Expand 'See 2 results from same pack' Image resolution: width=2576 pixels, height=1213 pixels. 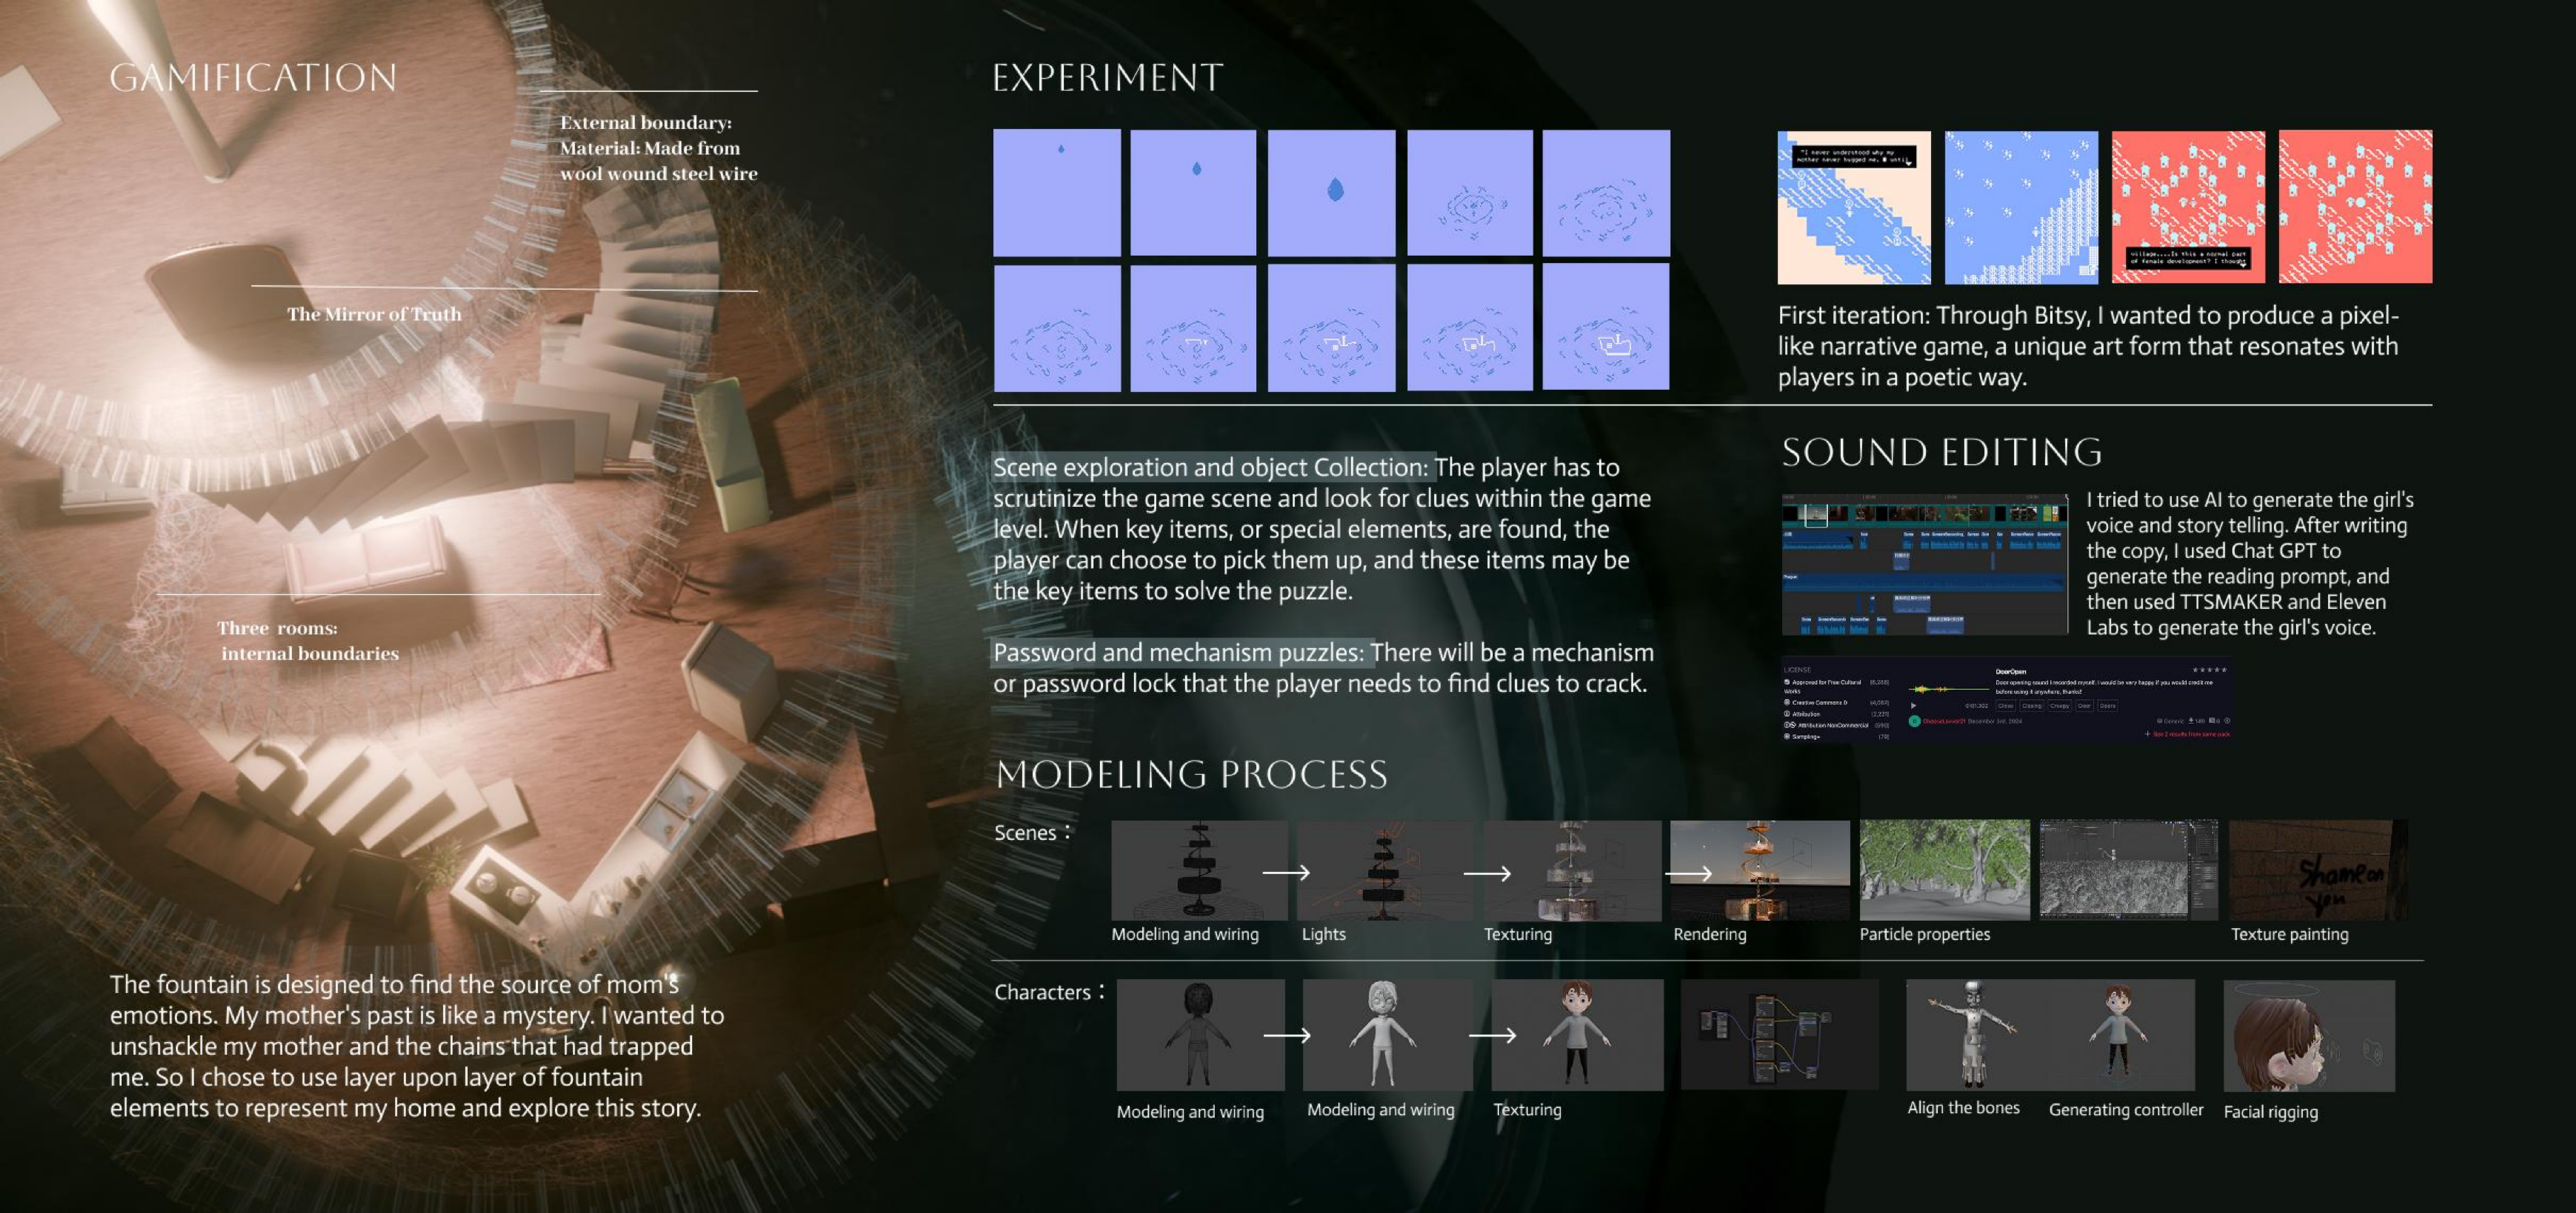coord(2190,734)
